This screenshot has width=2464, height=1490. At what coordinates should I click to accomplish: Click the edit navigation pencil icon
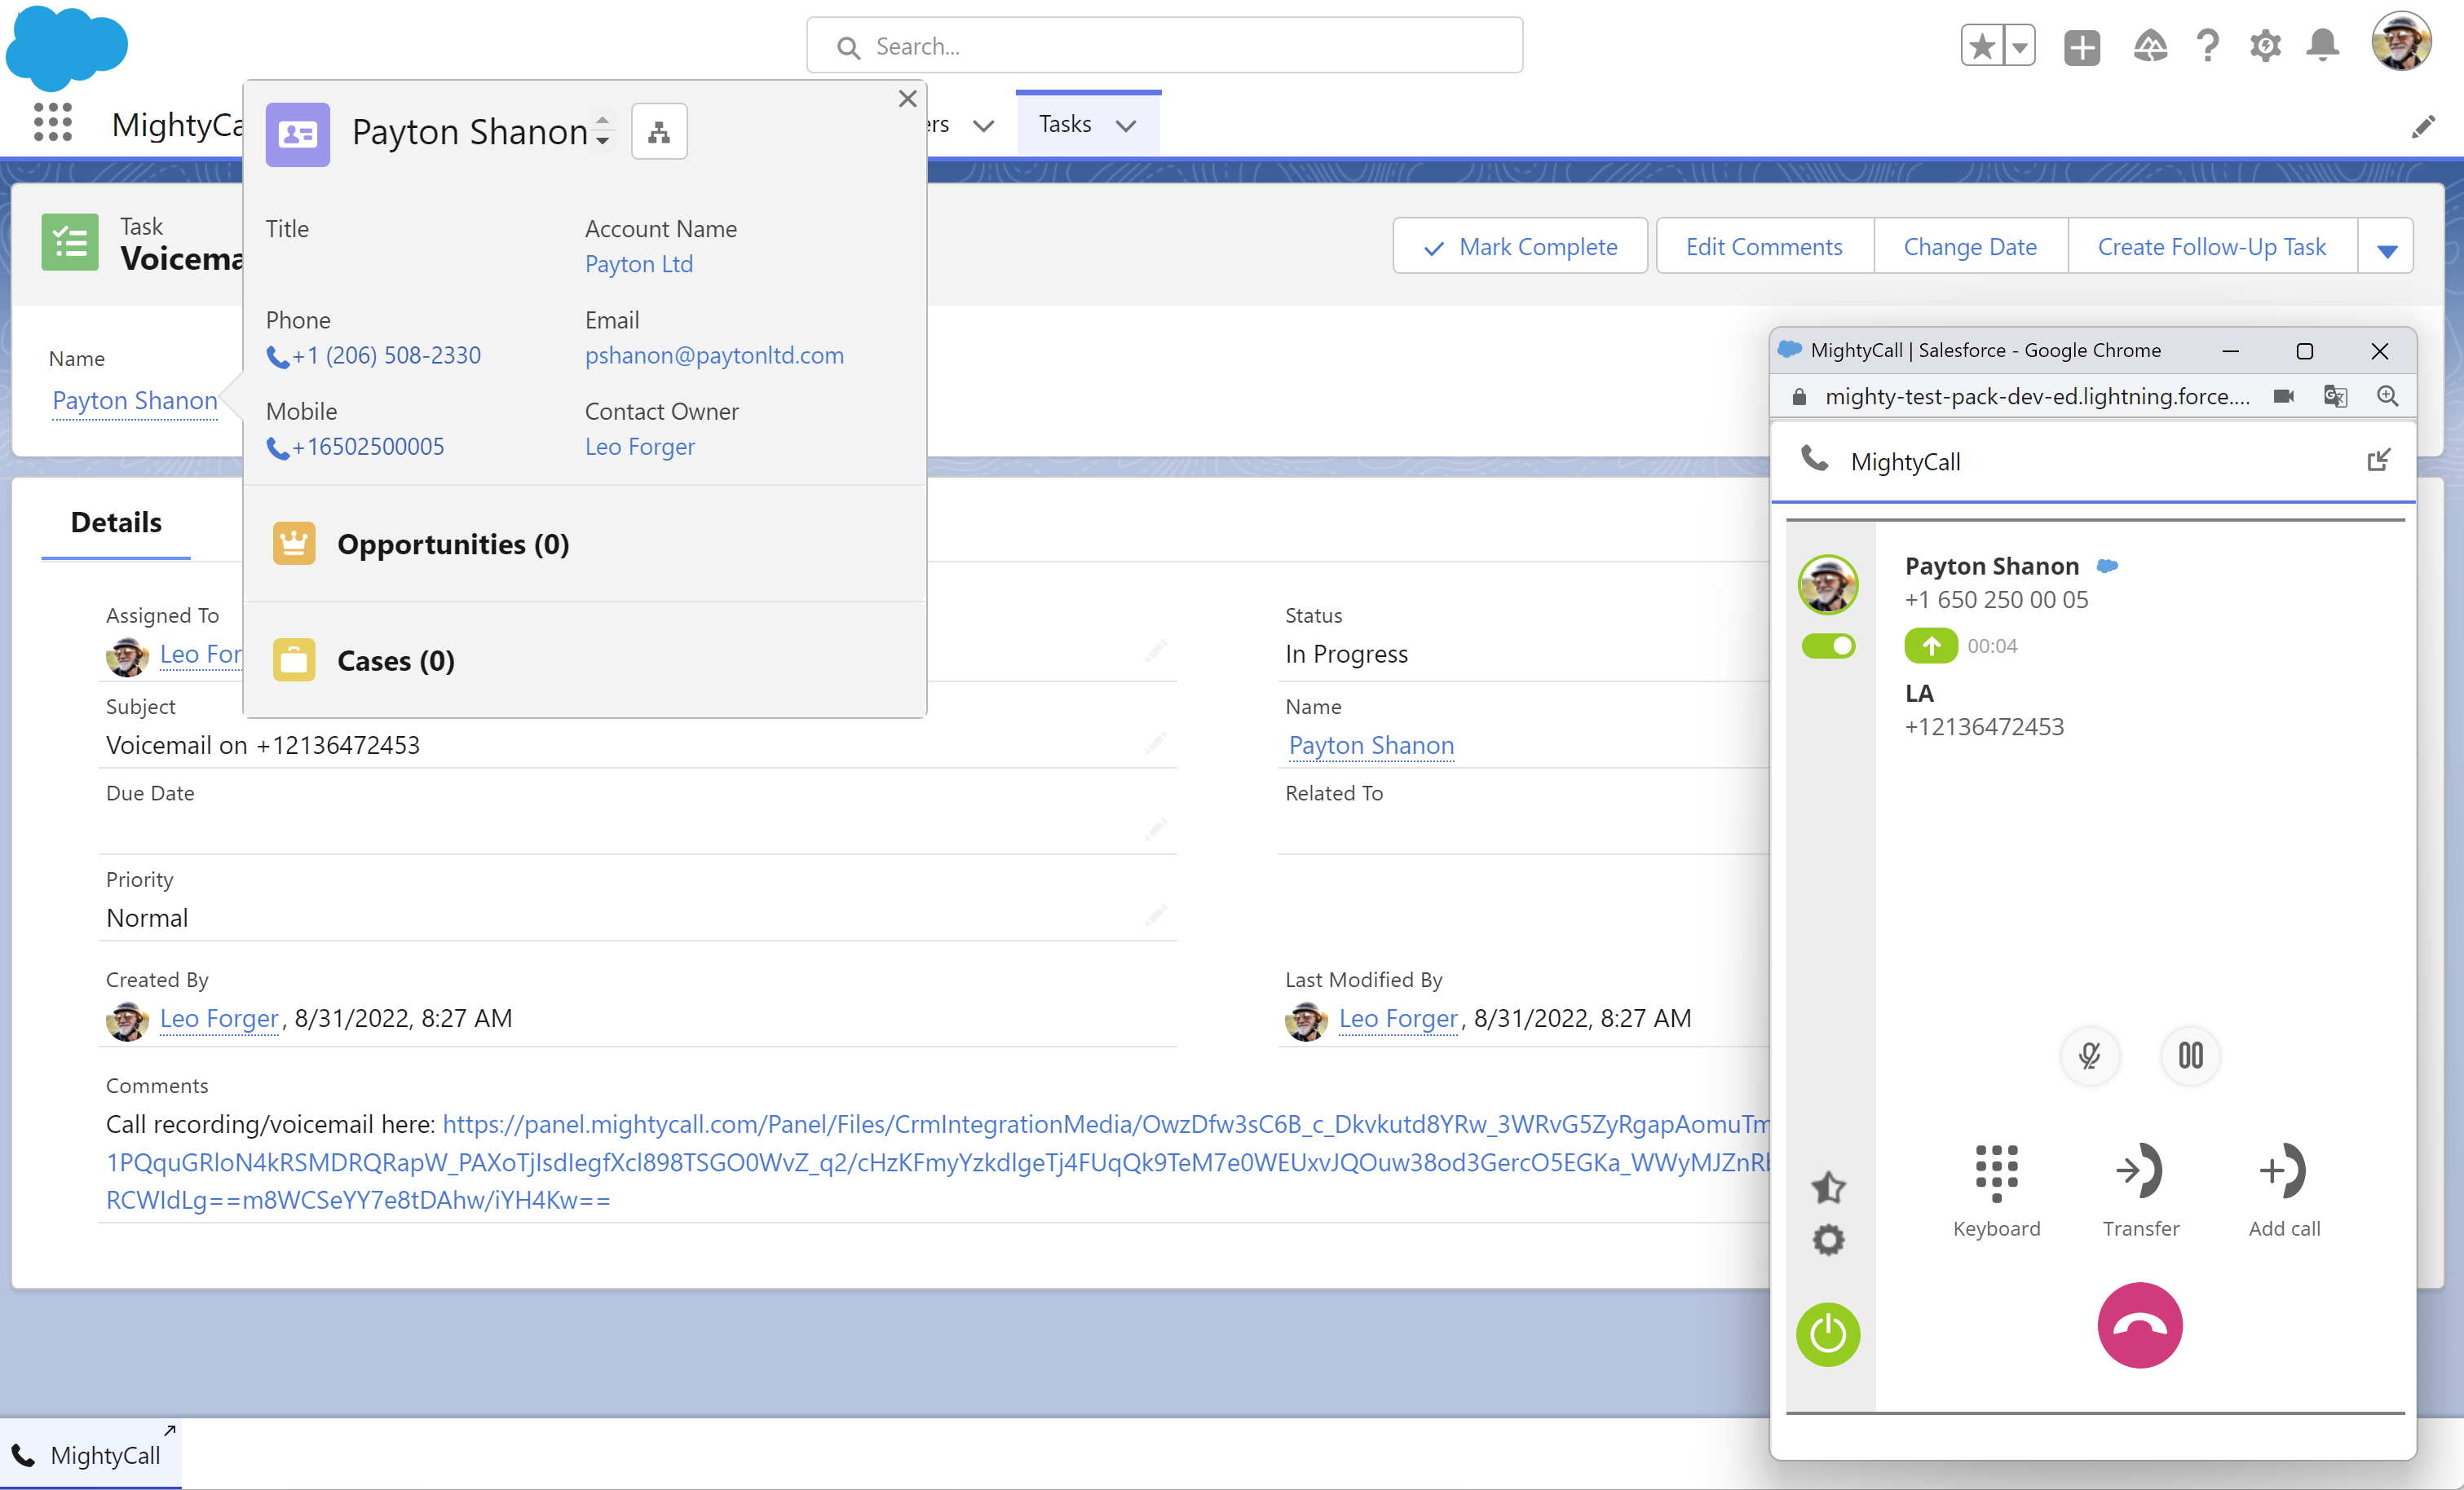click(x=2423, y=127)
